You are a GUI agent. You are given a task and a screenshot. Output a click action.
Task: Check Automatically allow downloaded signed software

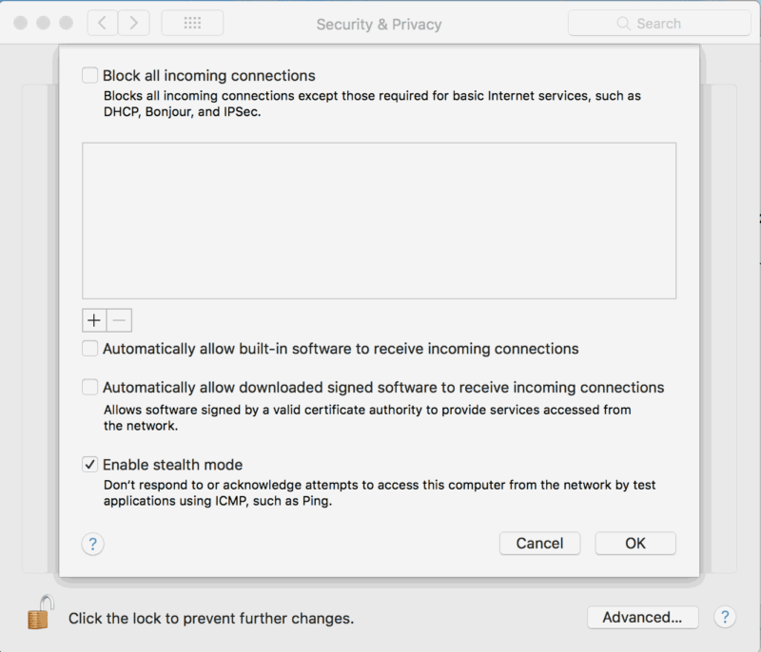(89, 388)
